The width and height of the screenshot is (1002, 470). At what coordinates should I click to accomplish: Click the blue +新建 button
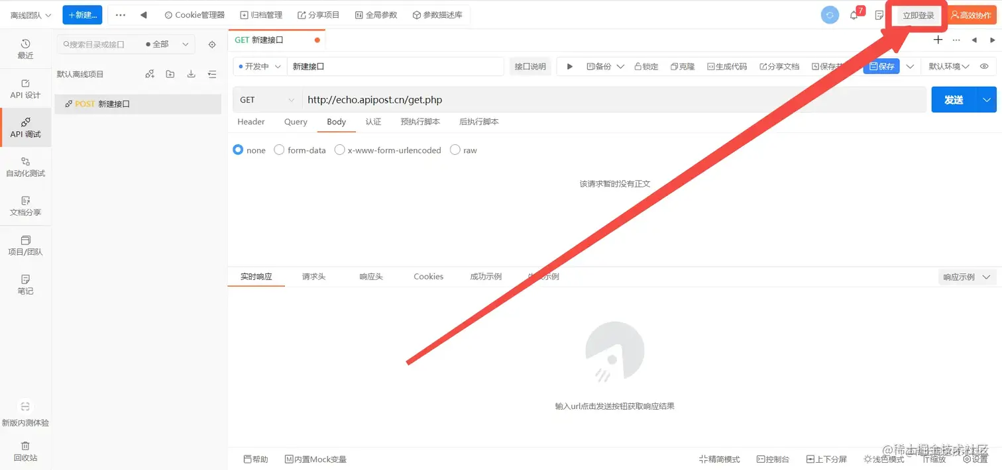(x=82, y=15)
